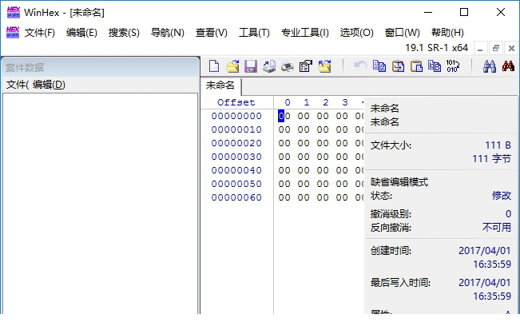The image size is (520, 326).
Task: Click the WinHex logo icon beside the menu bar
Action: click(13, 33)
